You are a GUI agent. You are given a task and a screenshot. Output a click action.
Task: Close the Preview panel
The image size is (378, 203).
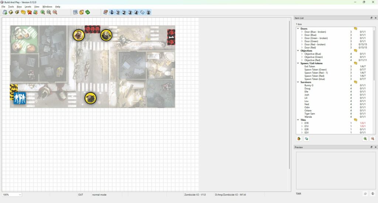[x=375, y=147]
